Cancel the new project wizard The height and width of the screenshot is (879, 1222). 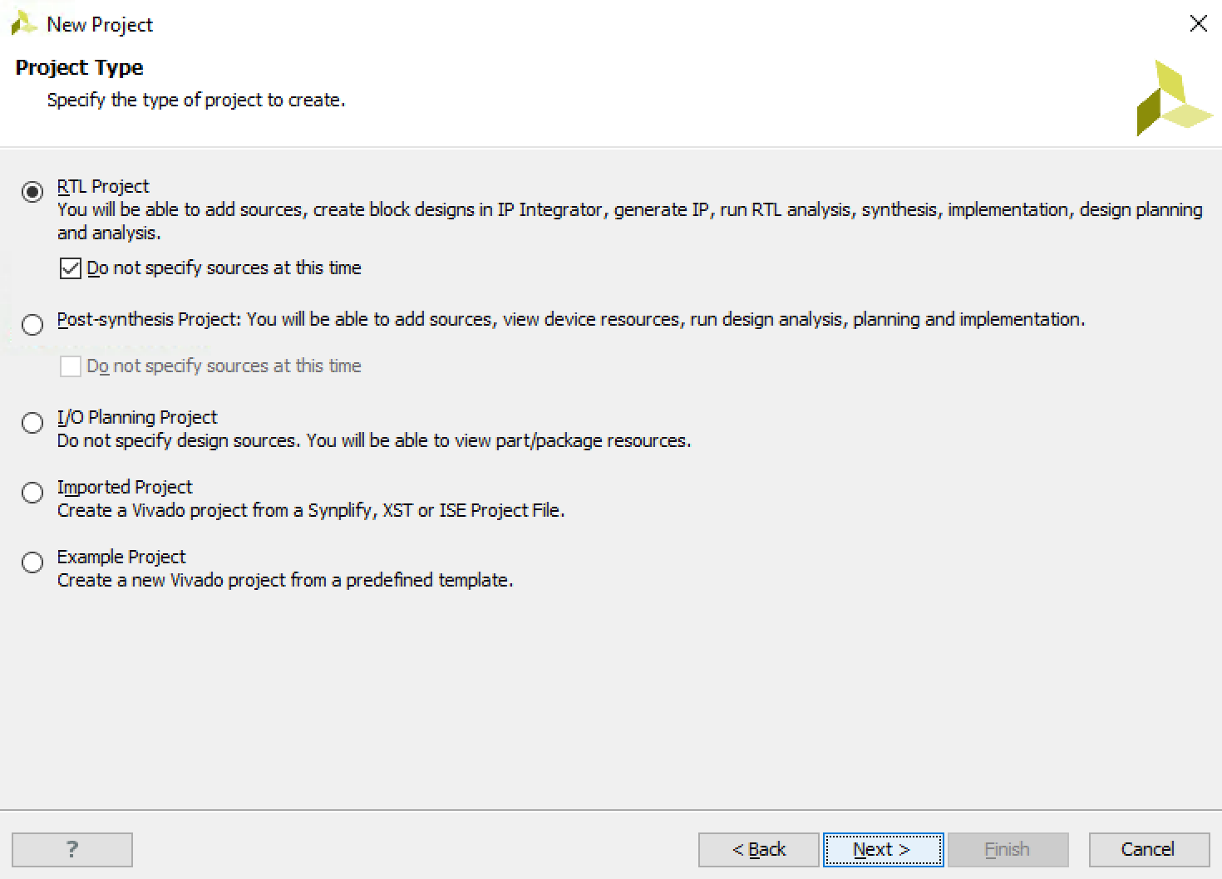(x=1149, y=849)
